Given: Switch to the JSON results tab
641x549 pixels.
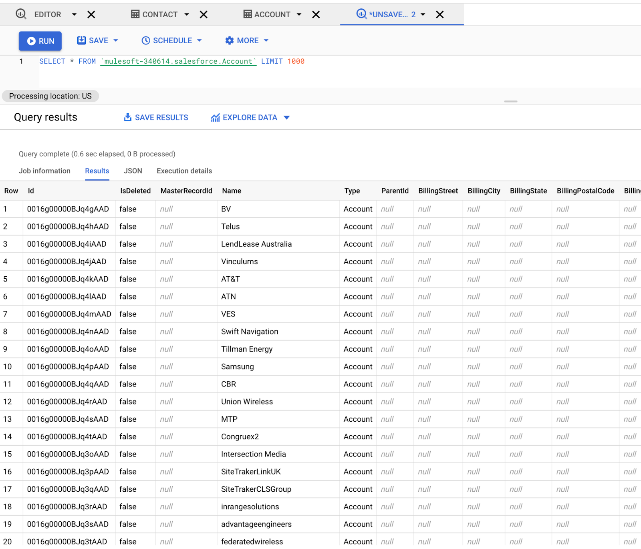Looking at the screenshot, I should point(133,171).
